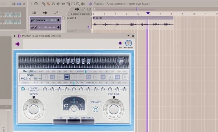
Task: Toggle the Pitcher ON switch
Action: (120, 43)
